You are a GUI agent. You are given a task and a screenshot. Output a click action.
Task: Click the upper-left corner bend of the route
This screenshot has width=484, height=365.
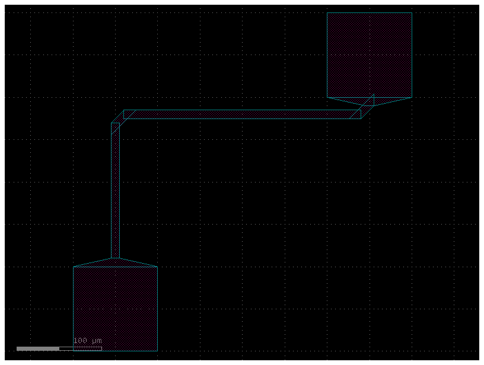coord(117,123)
